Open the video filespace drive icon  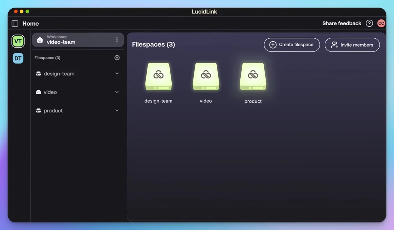click(x=206, y=77)
